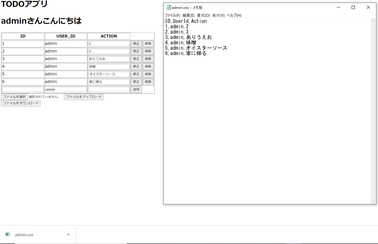Click the line 6,admin,家に帰る in Notepad
The width and height of the screenshot is (378, 244).
186,53
